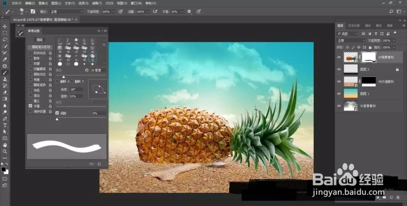Open the 画笔设置 panel menu icon
407x206 pixels.
(x=105, y=31)
